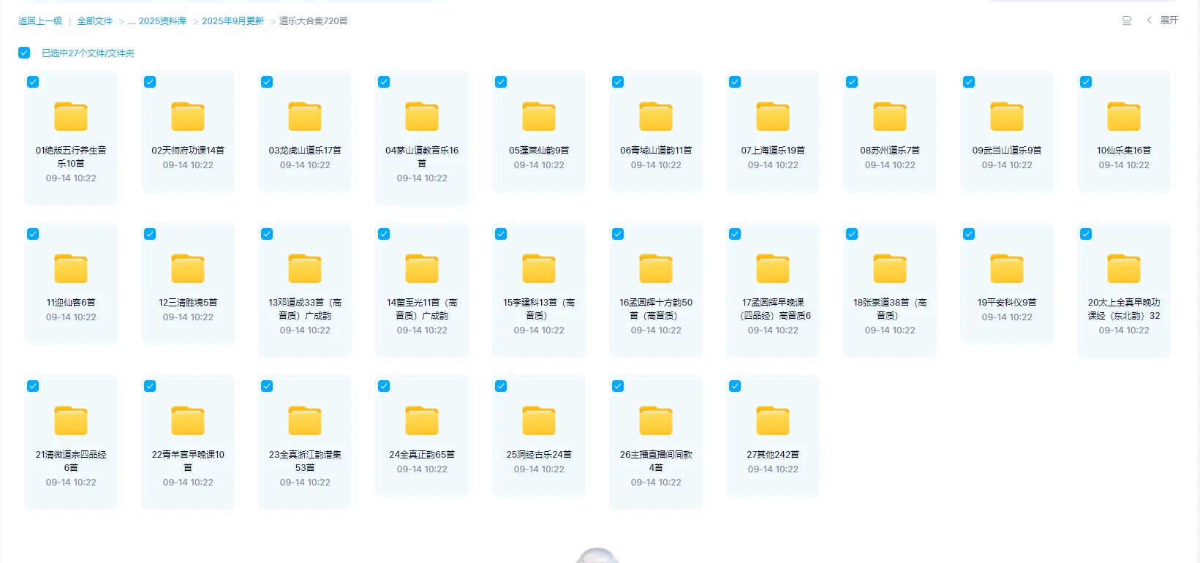Expand the collapsed breadcrumb path ellipsis

tap(132, 21)
